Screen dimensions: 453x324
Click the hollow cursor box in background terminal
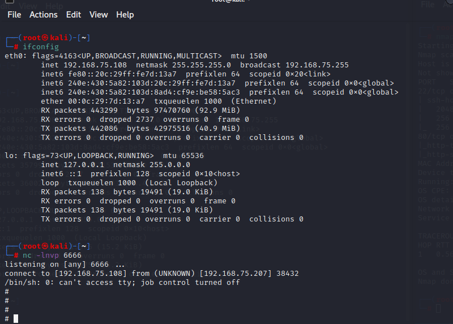438,308
